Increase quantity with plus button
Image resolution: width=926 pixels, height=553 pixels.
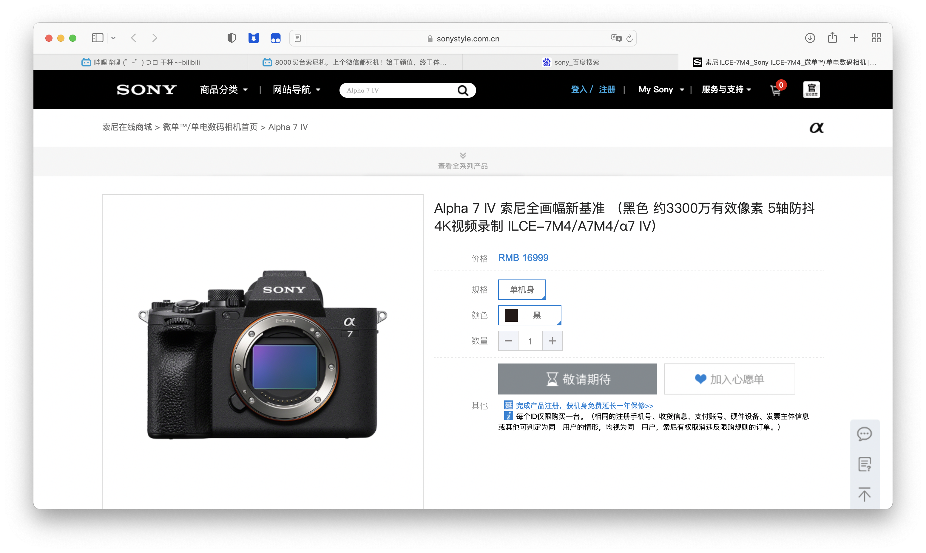[552, 341]
